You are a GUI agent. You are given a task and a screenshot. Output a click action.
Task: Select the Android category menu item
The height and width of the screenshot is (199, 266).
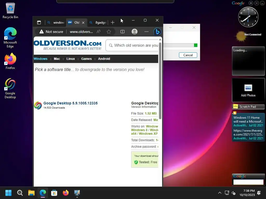(x=104, y=59)
